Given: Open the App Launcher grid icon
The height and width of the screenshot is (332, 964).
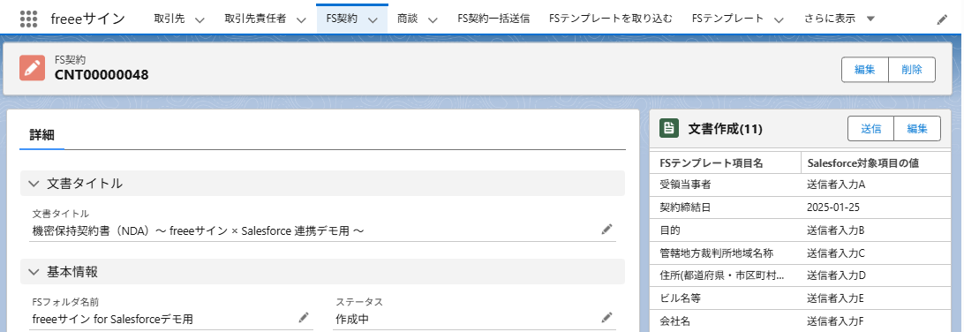Looking at the screenshot, I should click(28, 19).
